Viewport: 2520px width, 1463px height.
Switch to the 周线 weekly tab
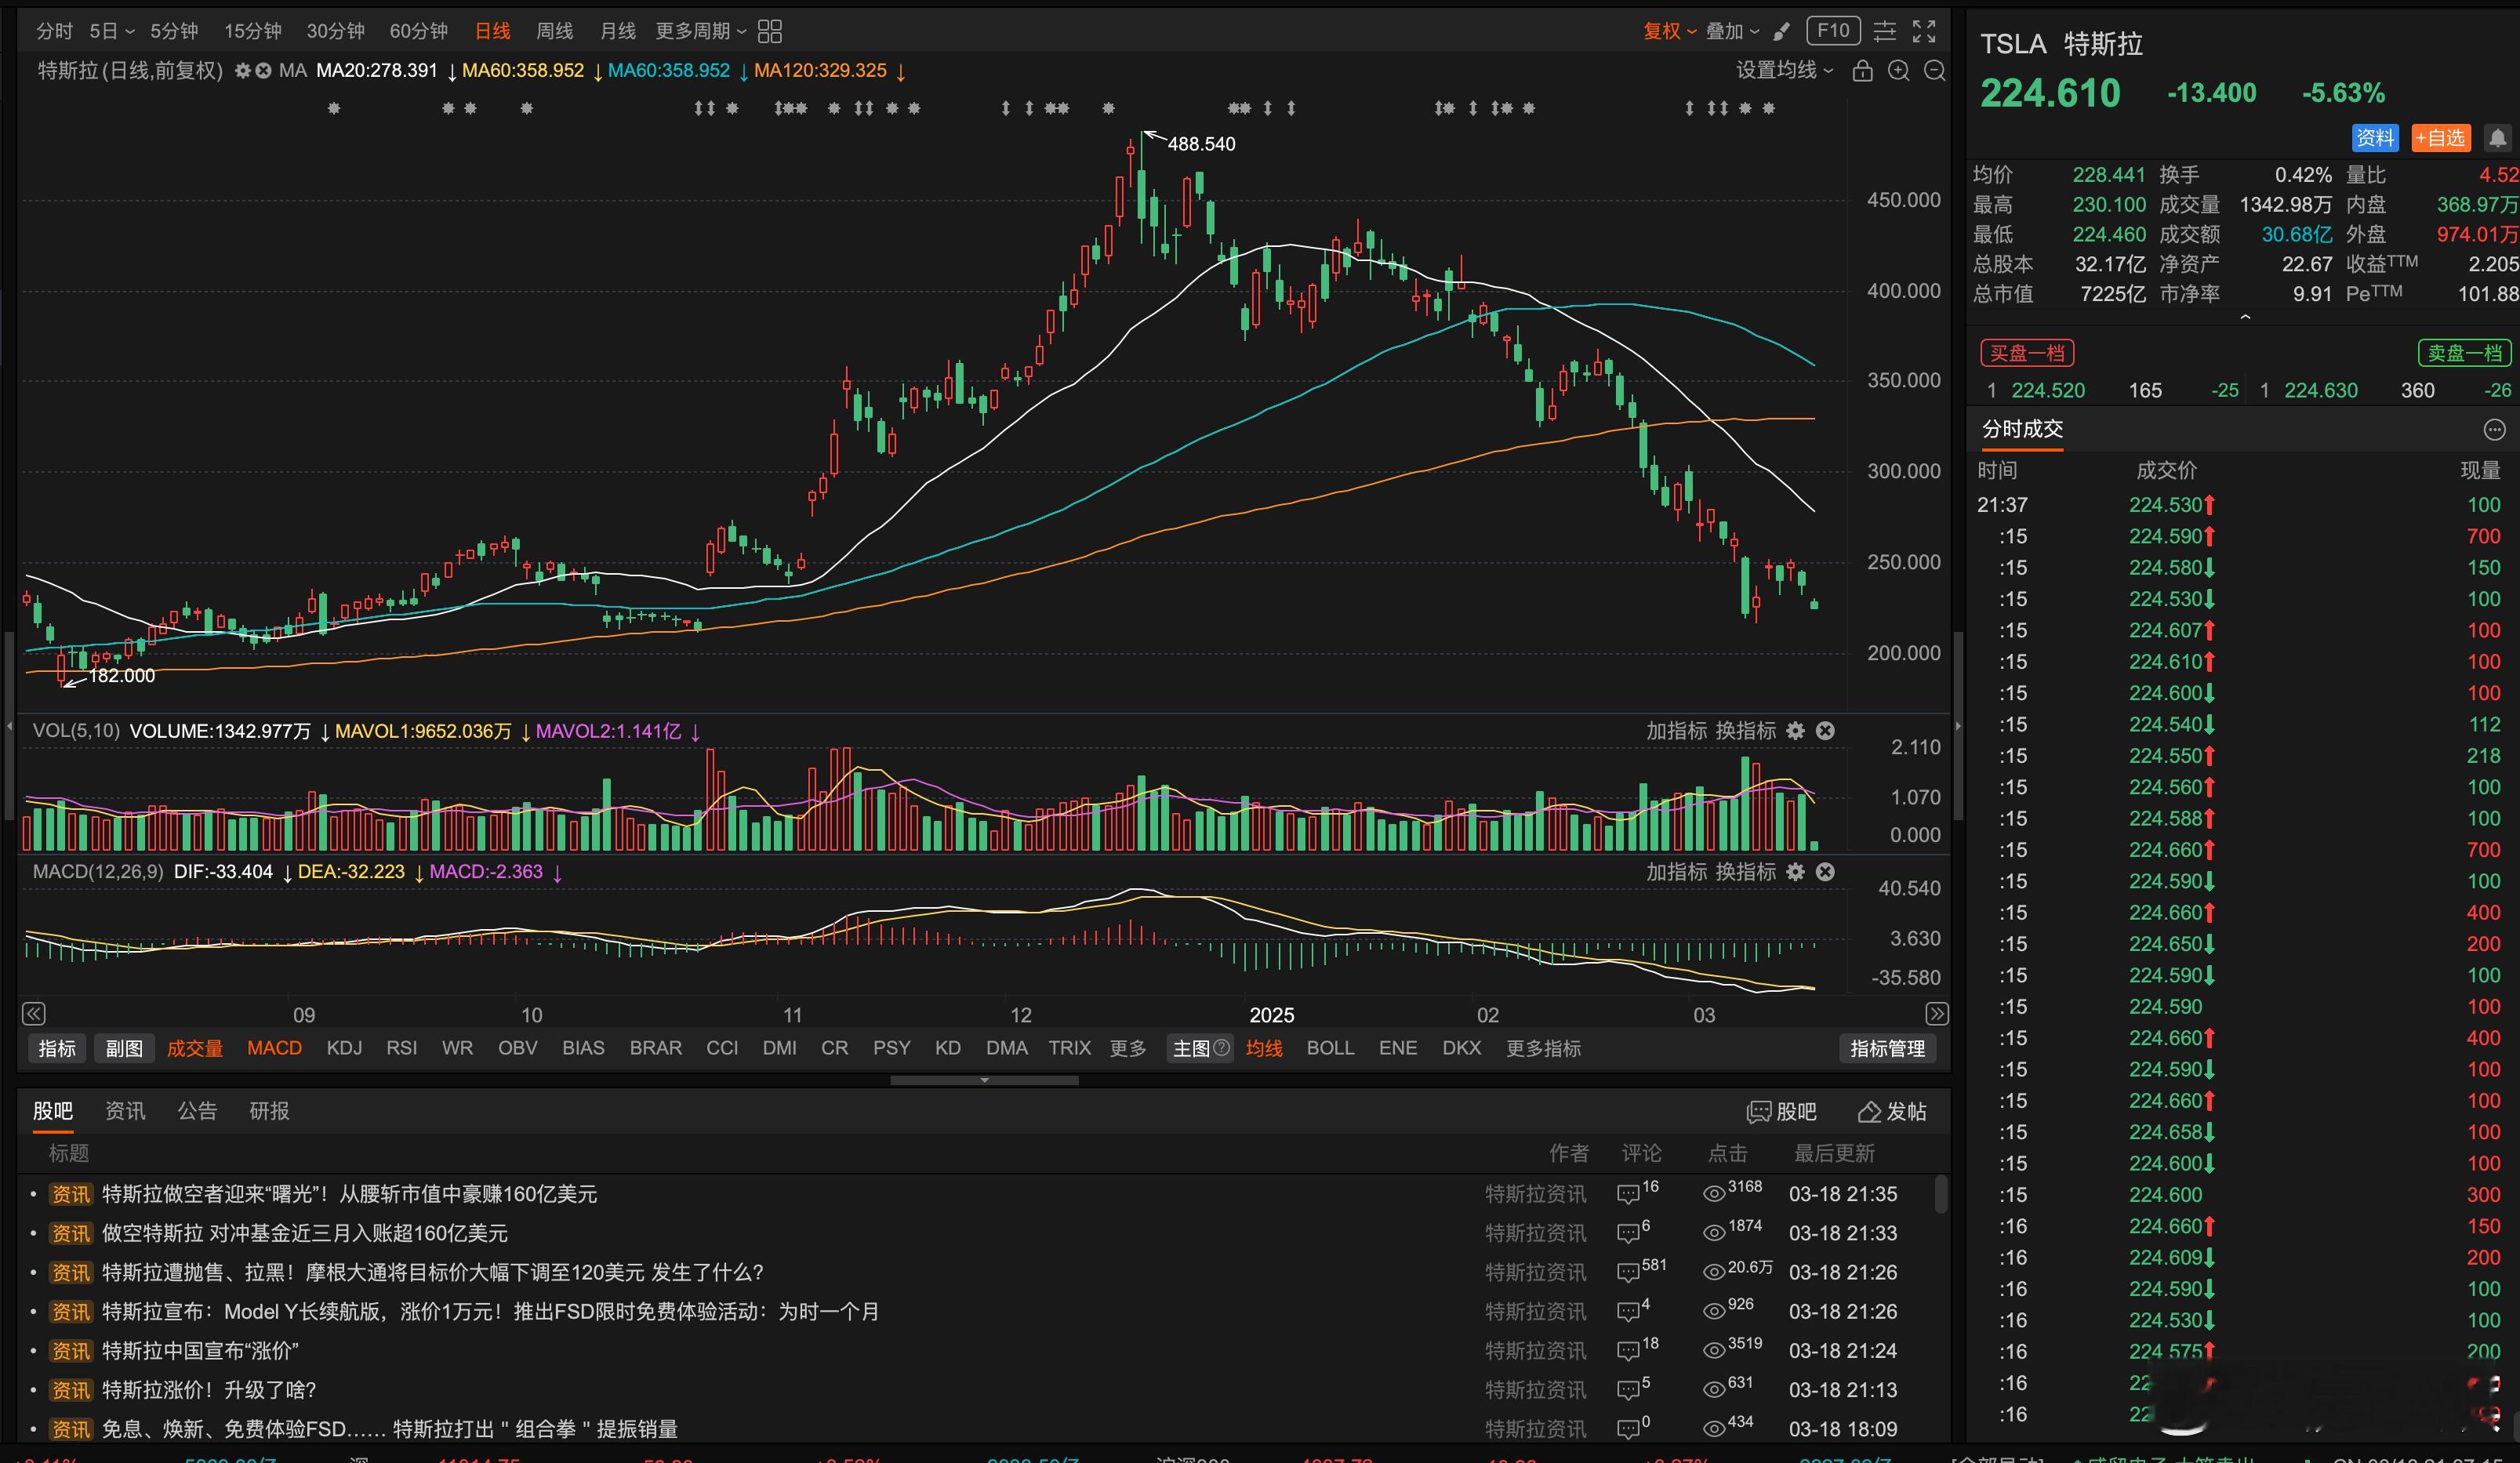(554, 32)
